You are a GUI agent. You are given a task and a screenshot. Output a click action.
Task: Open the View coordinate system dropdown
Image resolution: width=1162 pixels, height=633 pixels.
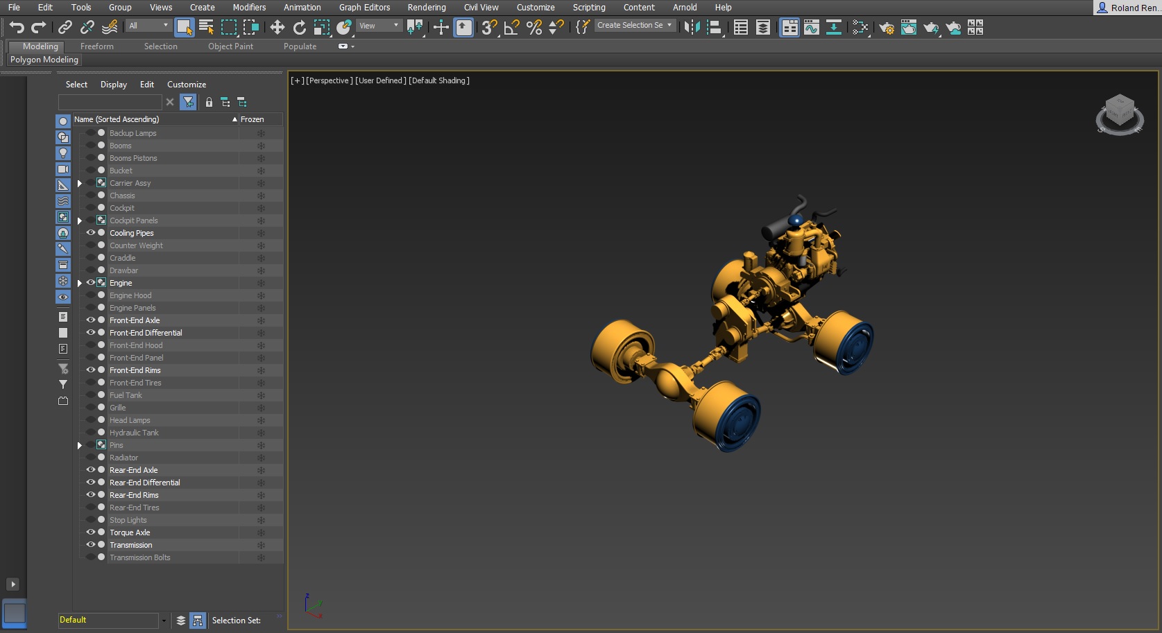(379, 26)
